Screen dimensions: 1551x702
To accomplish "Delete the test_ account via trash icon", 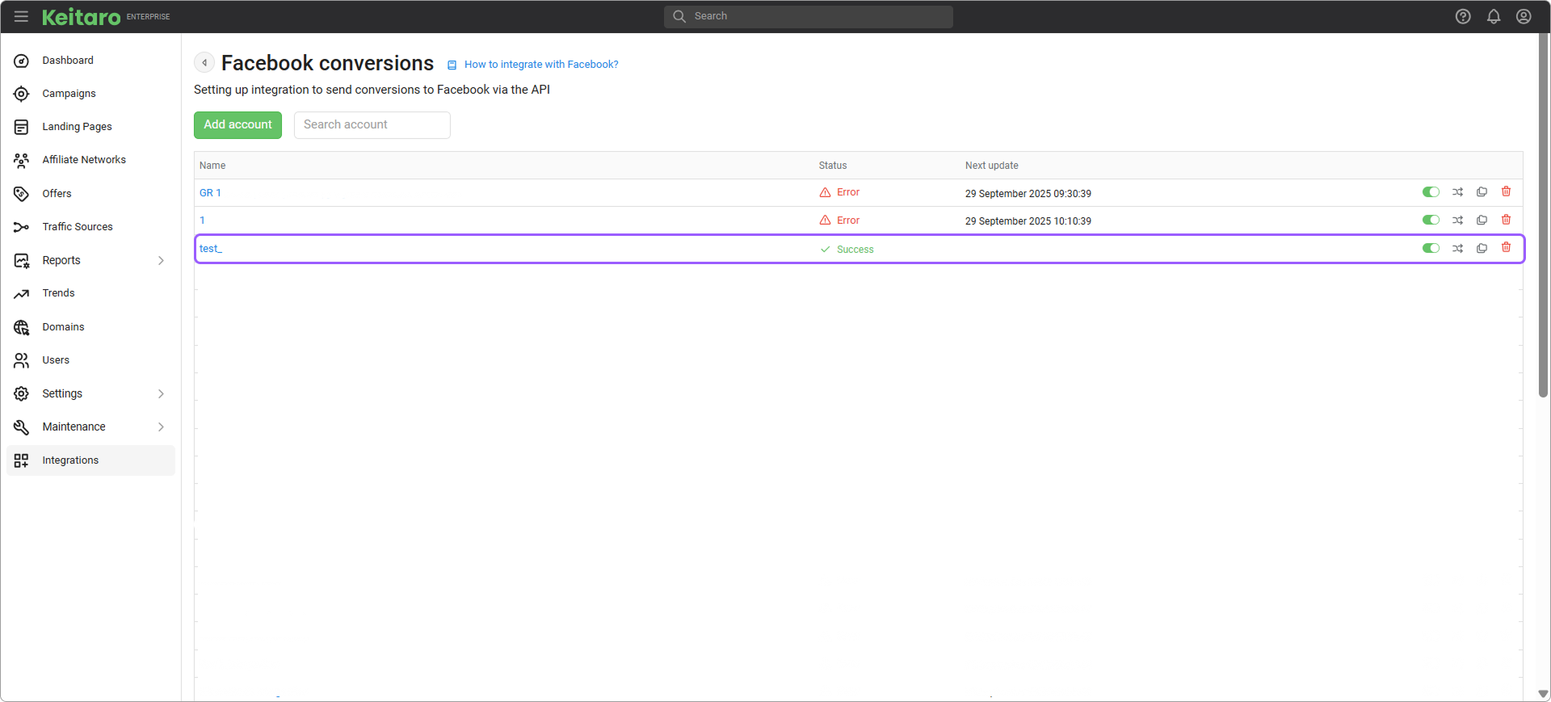I will point(1506,248).
